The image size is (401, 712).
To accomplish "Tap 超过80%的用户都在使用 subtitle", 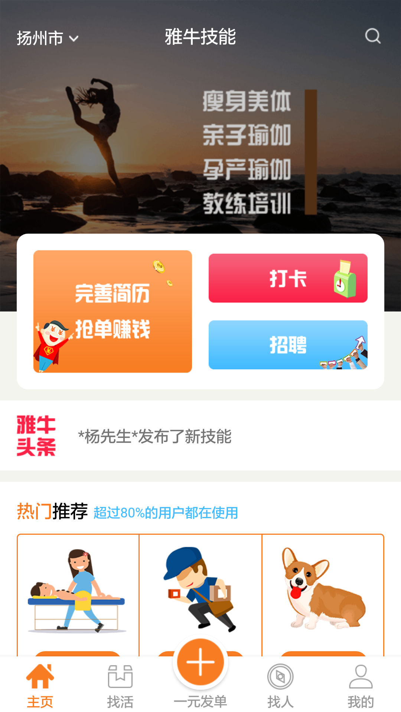I will point(166,513).
